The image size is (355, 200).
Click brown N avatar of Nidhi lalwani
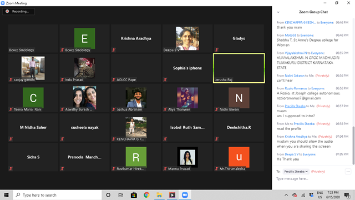tap(239, 98)
